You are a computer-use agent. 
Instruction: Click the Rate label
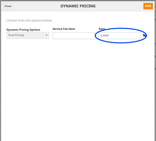coord(102,29)
